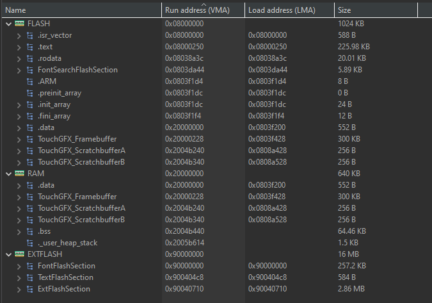Click the section icon beside .text

click(30, 47)
